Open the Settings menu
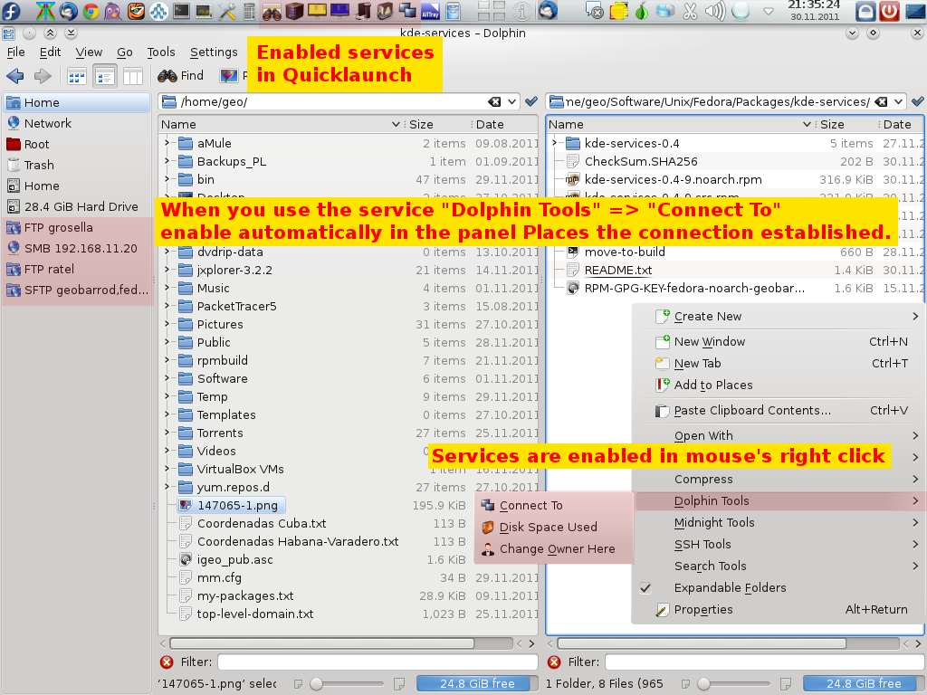Viewport: 927px width, 695px height. (x=214, y=52)
